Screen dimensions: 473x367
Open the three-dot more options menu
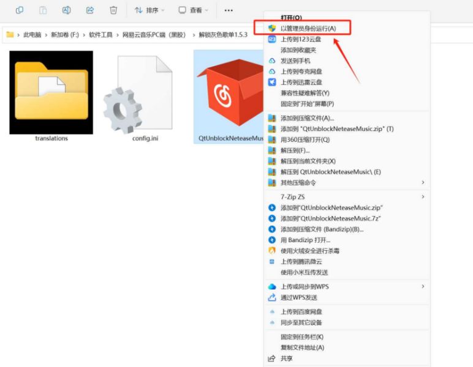(229, 10)
